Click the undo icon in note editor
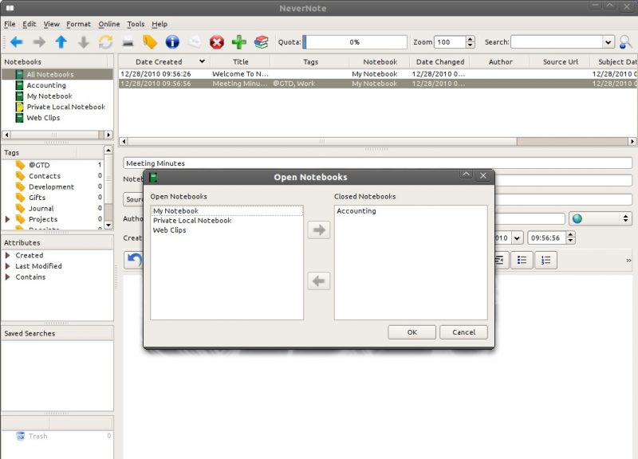Image resolution: width=638 pixels, height=459 pixels. [134, 261]
